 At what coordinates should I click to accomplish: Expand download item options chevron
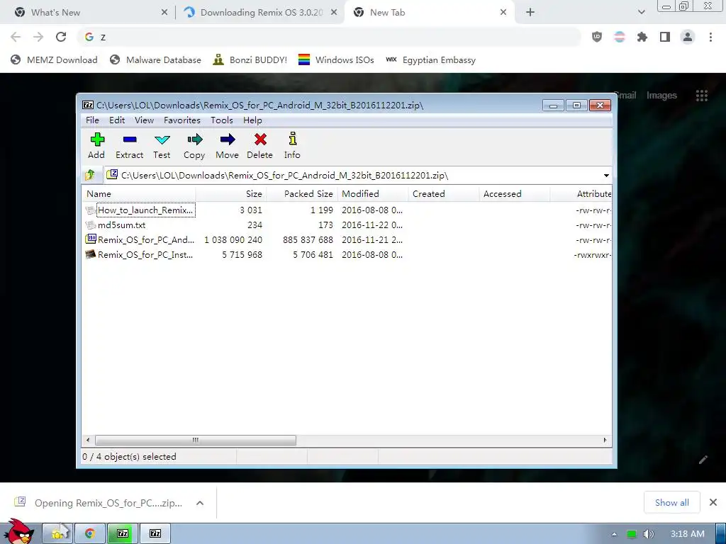click(200, 503)
